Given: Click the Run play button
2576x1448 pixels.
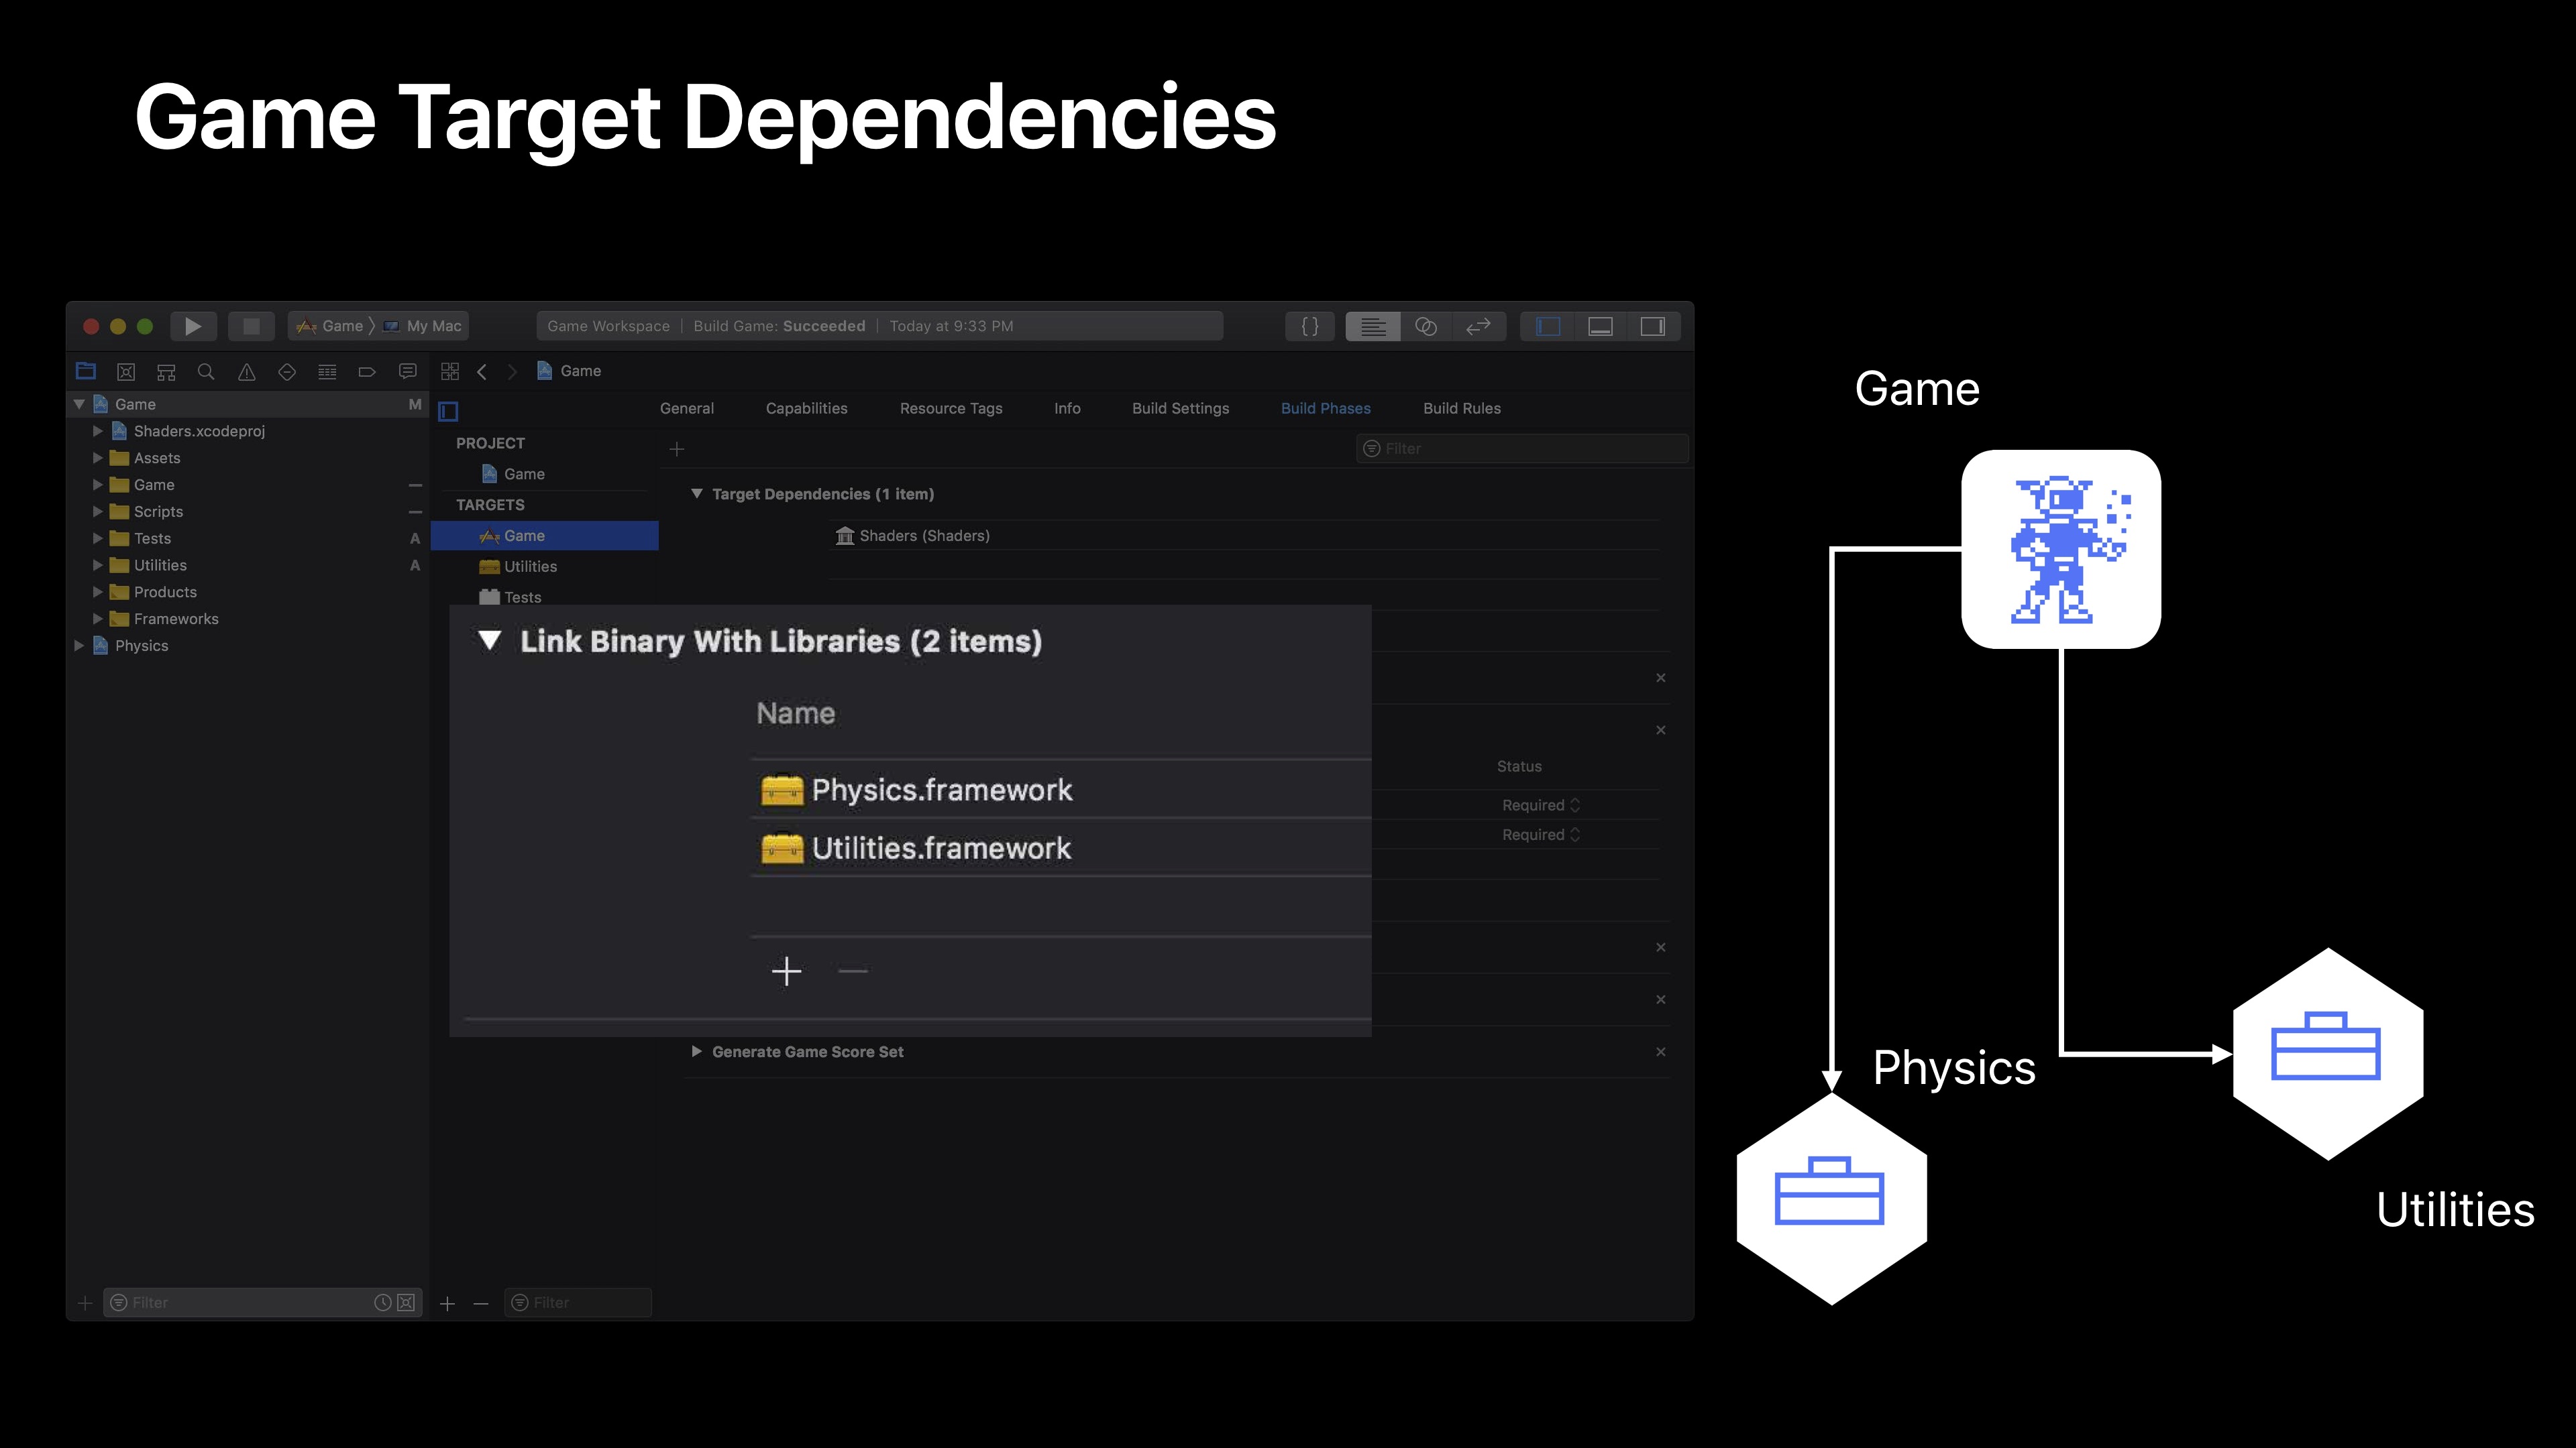Looking at the screenshot, I should 193,326.
